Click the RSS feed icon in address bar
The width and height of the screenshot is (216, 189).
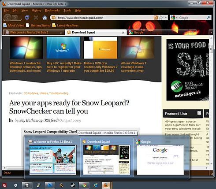156,18
